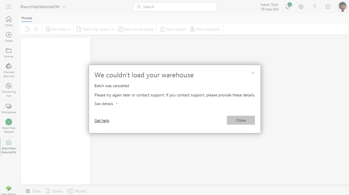Screen dimensions: 349x195
Task: Open Workspaces in the sidebar
Action: click(x=9, y=109)
